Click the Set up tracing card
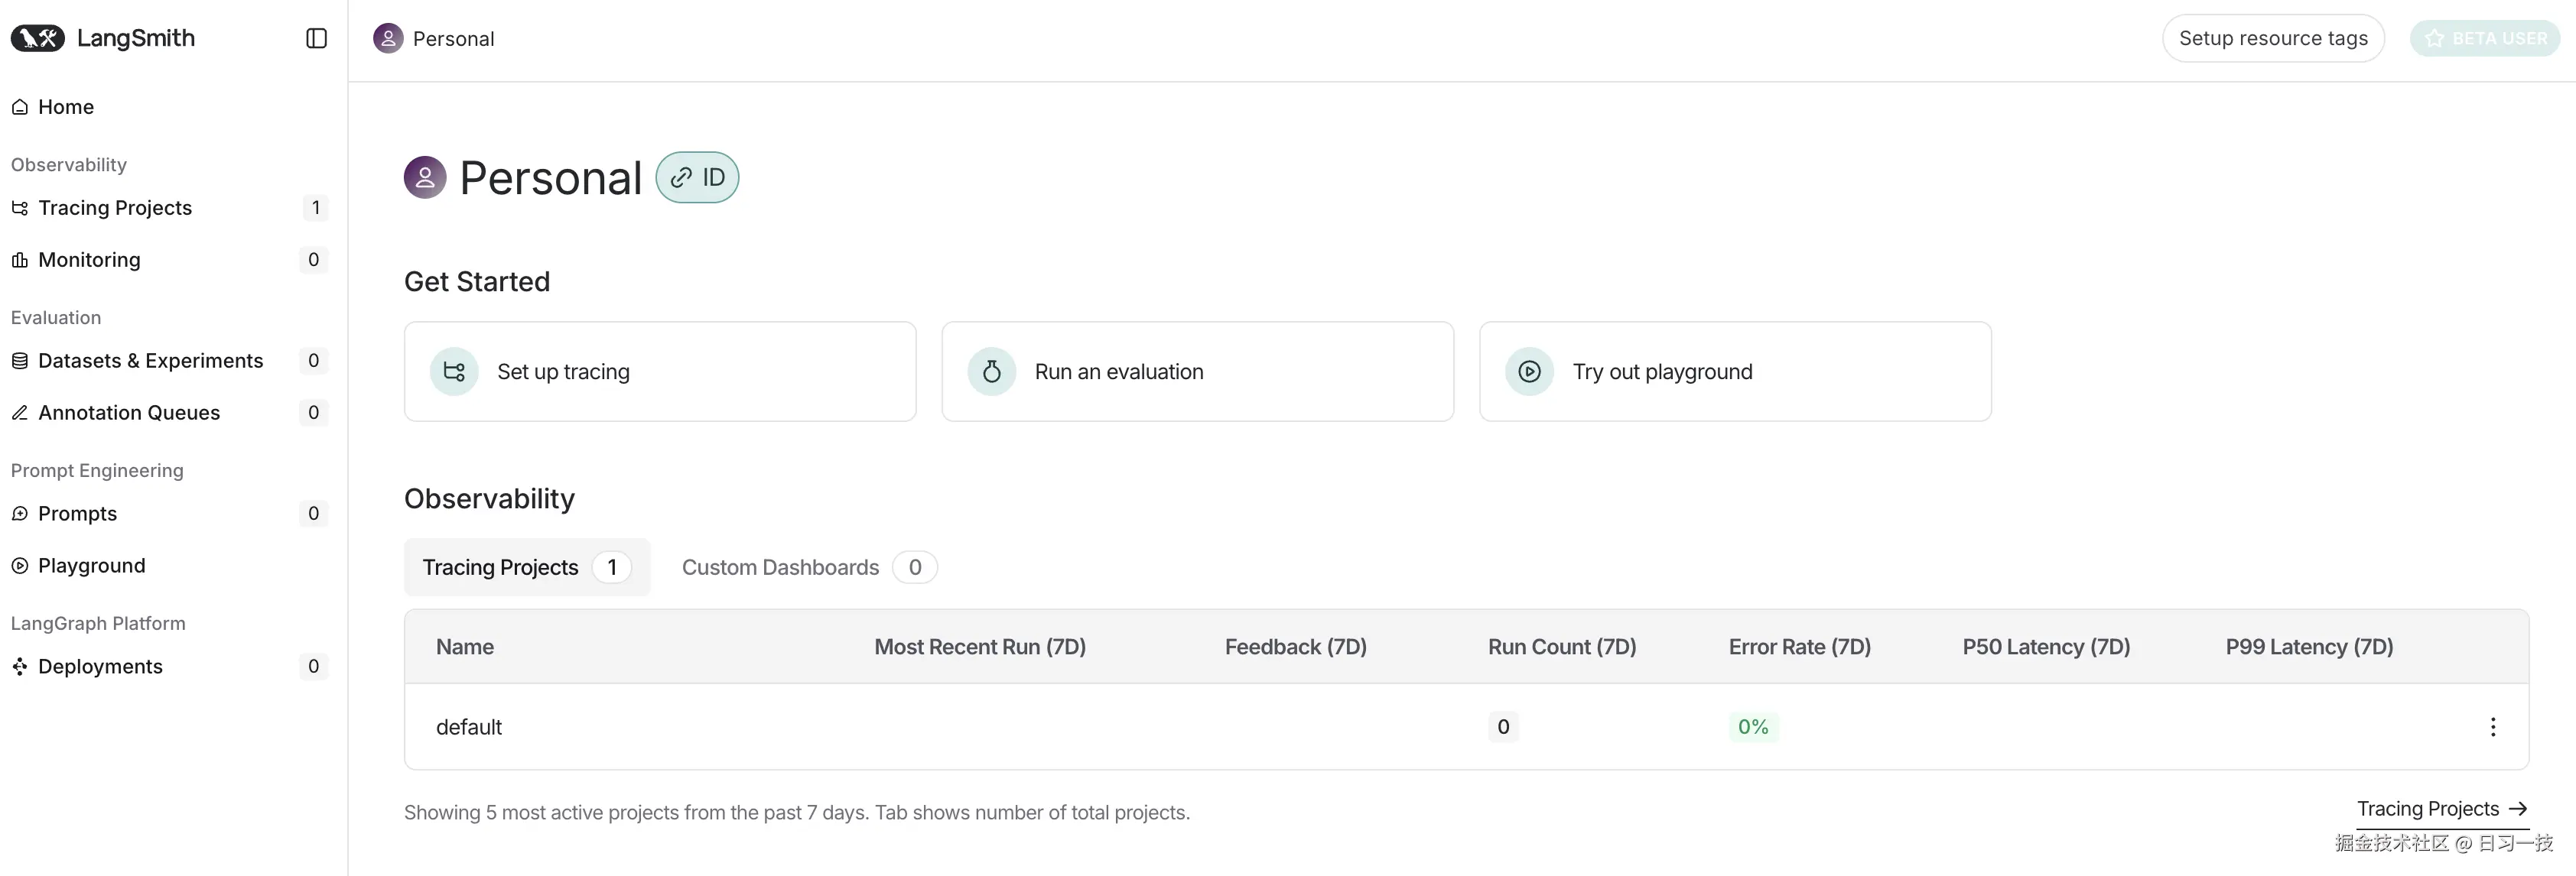This screenshot has width=2576, height=876. click(660, 371)
